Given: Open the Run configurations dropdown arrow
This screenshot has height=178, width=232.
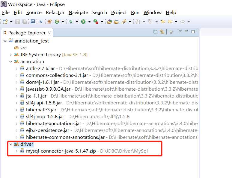Looking at the screenshot, I should (89, 22).
